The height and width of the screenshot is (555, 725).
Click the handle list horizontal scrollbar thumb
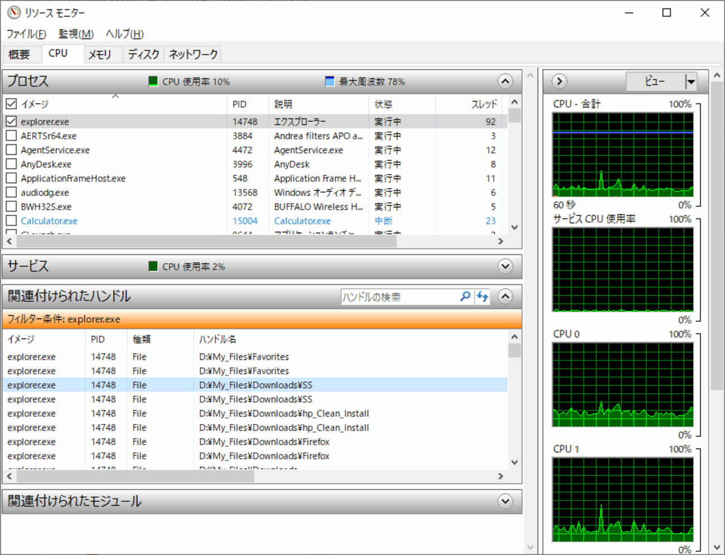(134, 476)
